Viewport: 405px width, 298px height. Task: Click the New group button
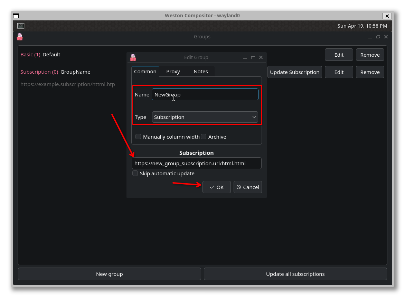[109, 274]
